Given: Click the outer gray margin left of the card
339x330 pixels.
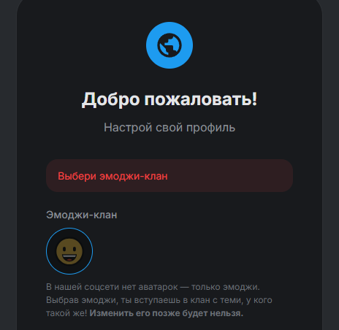Looking at the screenshot, I should 8,170.
